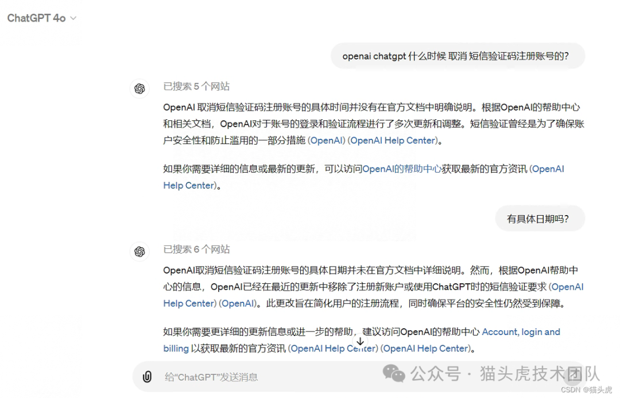620x398 pixels.
Task: Click the text 如果你需要更详细的更新信息或进一步的帮助
Action: click(x=258, y=332)
